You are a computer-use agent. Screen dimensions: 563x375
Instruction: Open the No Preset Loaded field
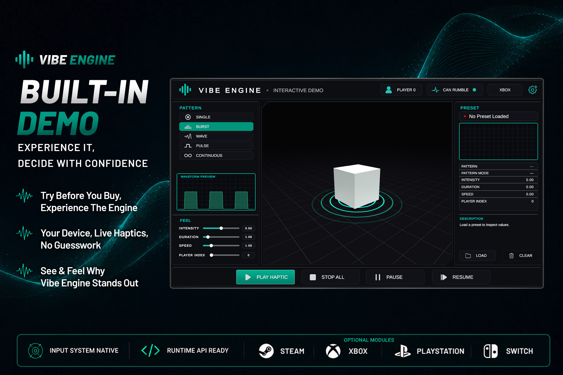click(x=498, y=116)
